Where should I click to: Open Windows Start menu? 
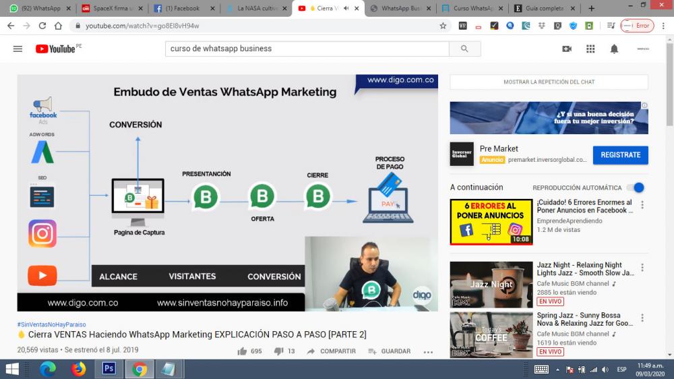[12, 369]
